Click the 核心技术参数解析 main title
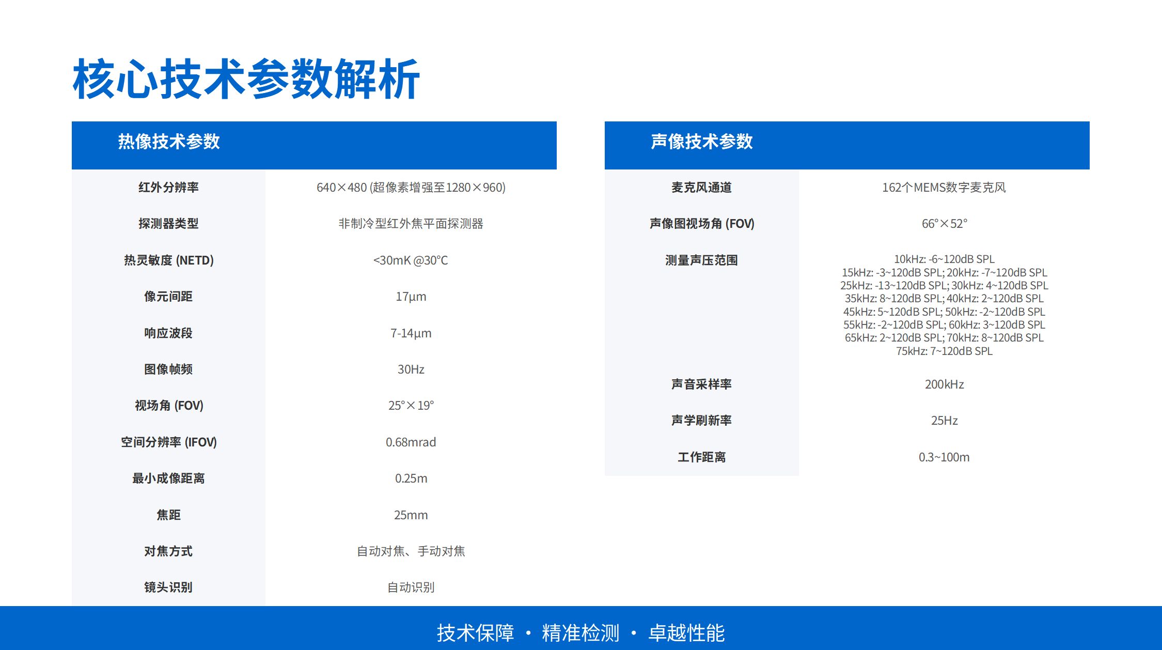Screen dimensions: 1162x650 click(246, 79)
